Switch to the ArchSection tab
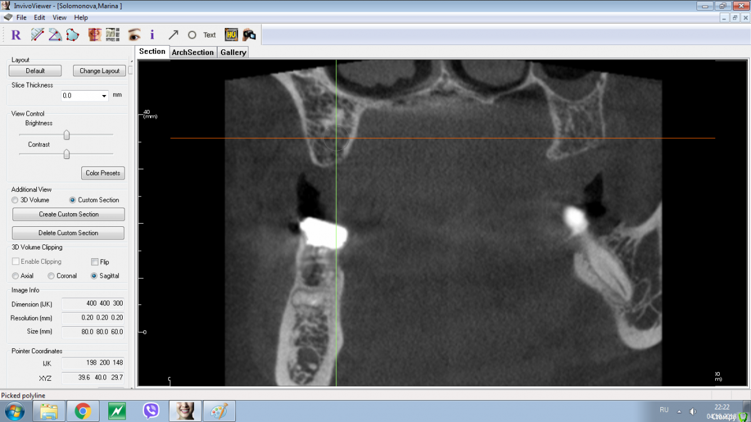Viewport: 751px width, 422px height. [192, 53]
